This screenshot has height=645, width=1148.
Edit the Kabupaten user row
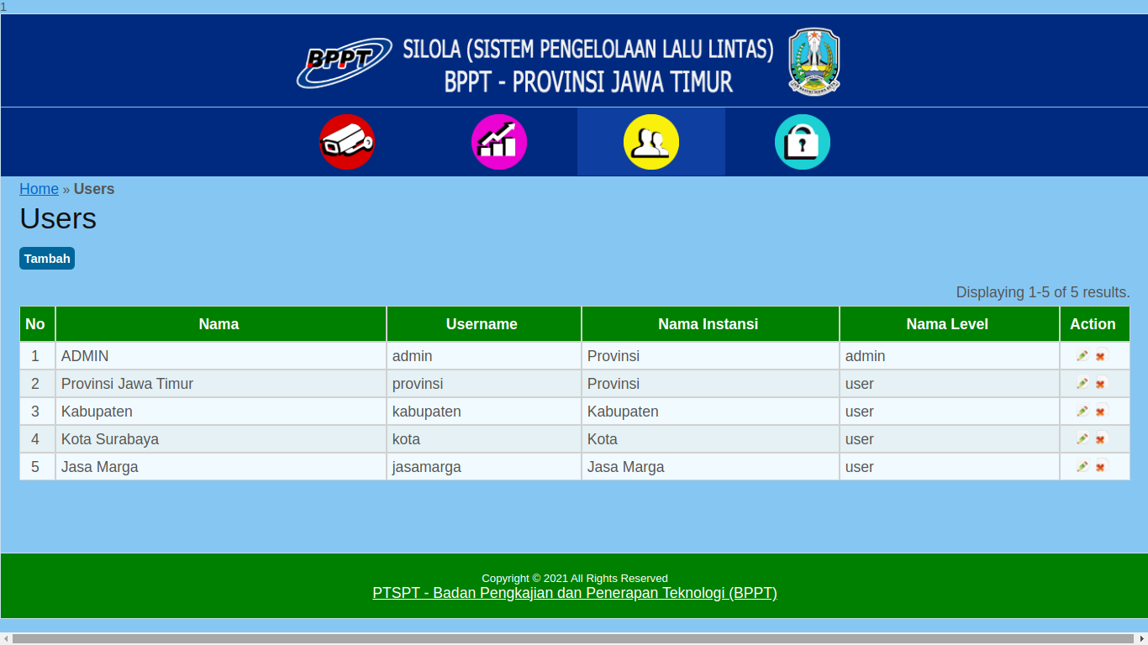pyautogui.click(x=1082, y=411)
